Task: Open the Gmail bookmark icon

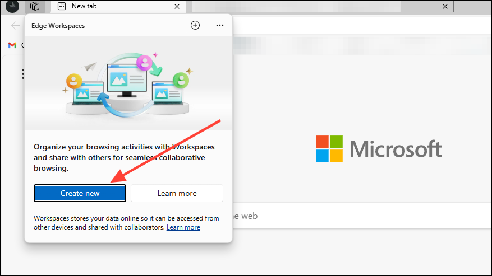Action: click(x=12, y=45)
